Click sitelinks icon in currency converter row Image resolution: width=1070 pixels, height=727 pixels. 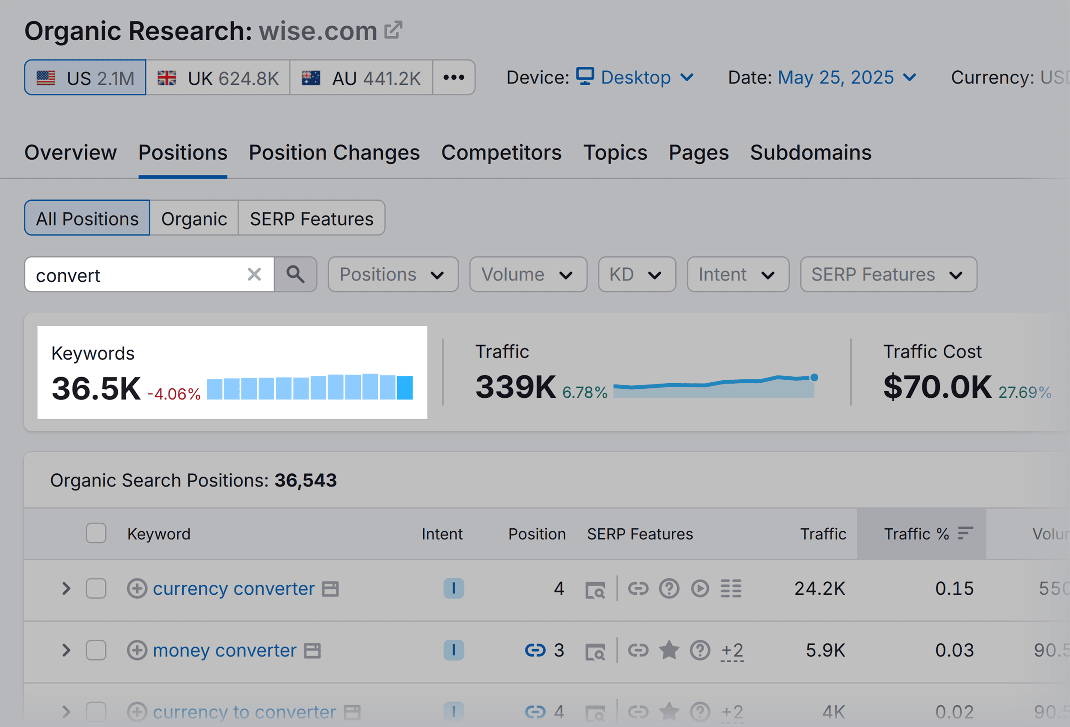pyautogui.click(x=638, y=589)
